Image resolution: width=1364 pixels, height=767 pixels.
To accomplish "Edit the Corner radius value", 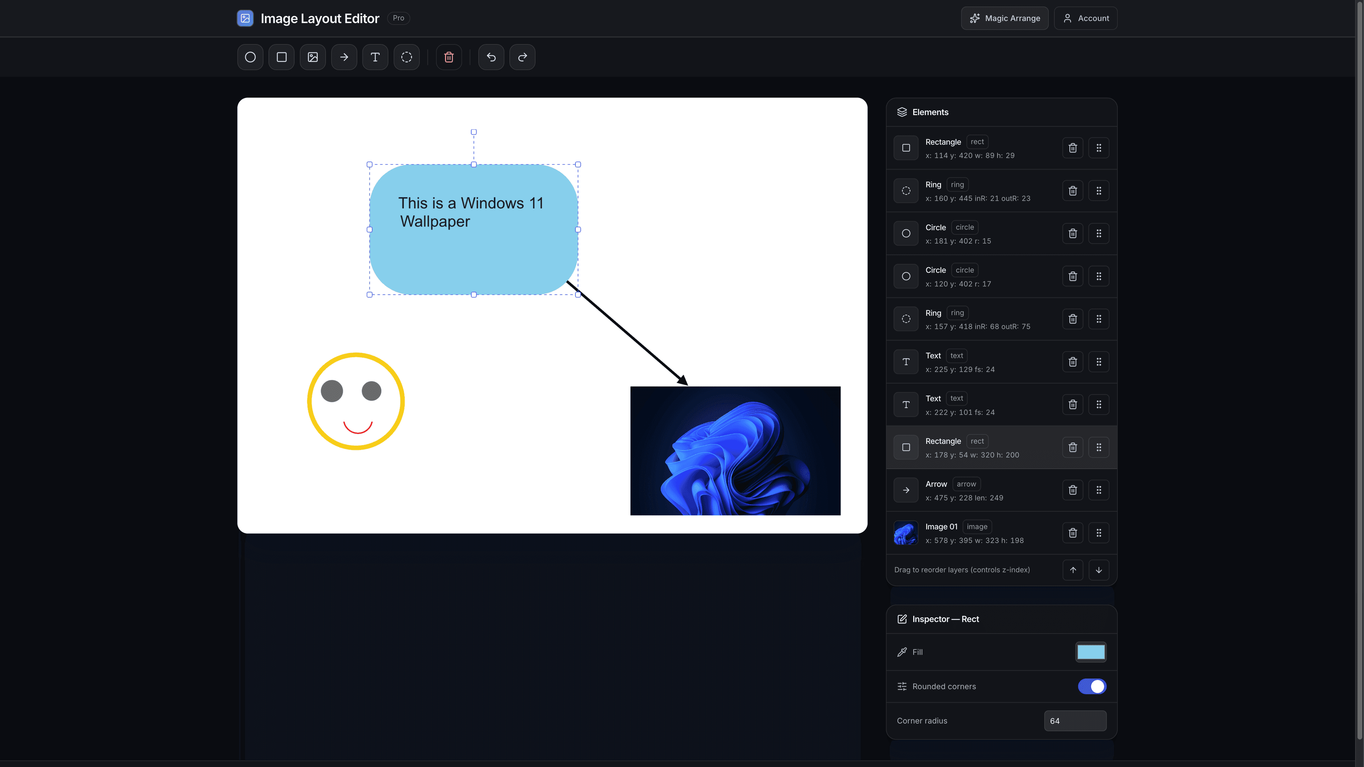I will tap(1075, 720).
